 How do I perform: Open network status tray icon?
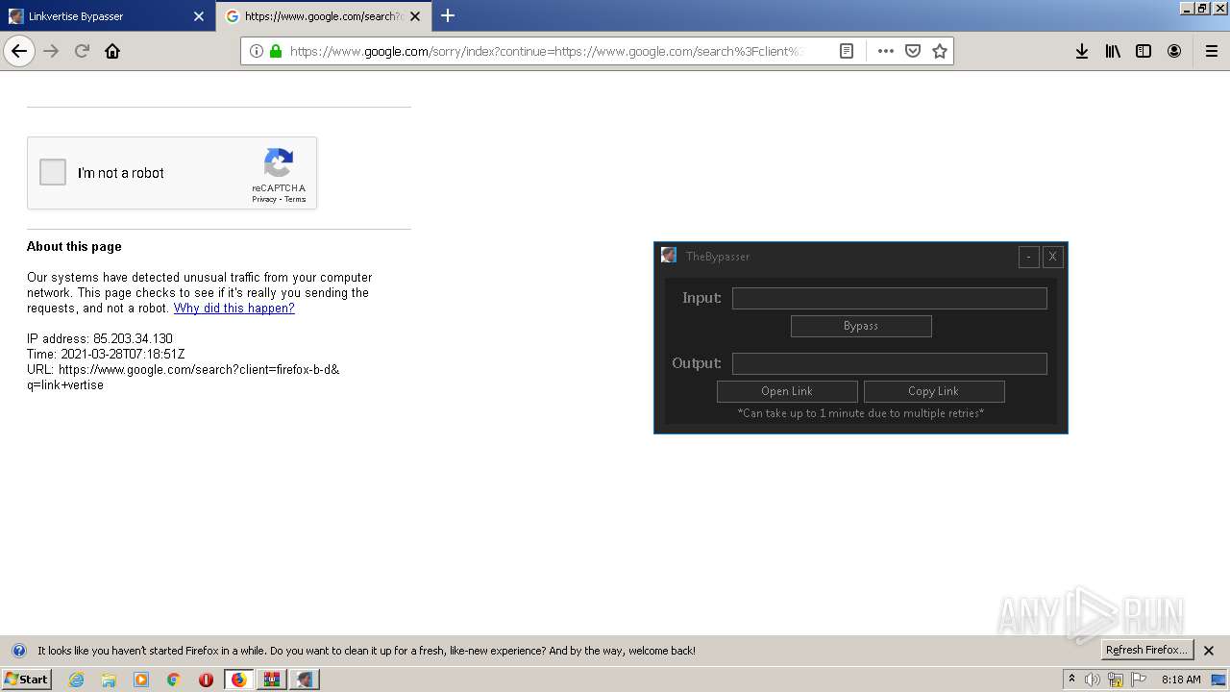tap(1116, 680)
